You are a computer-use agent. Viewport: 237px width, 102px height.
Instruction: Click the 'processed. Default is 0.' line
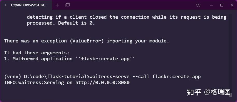coord(61,23)
